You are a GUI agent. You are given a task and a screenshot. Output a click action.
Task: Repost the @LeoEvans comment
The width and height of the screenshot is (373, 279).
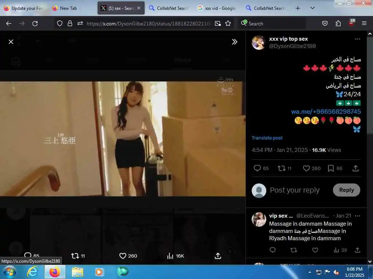(x=294, y=250)
